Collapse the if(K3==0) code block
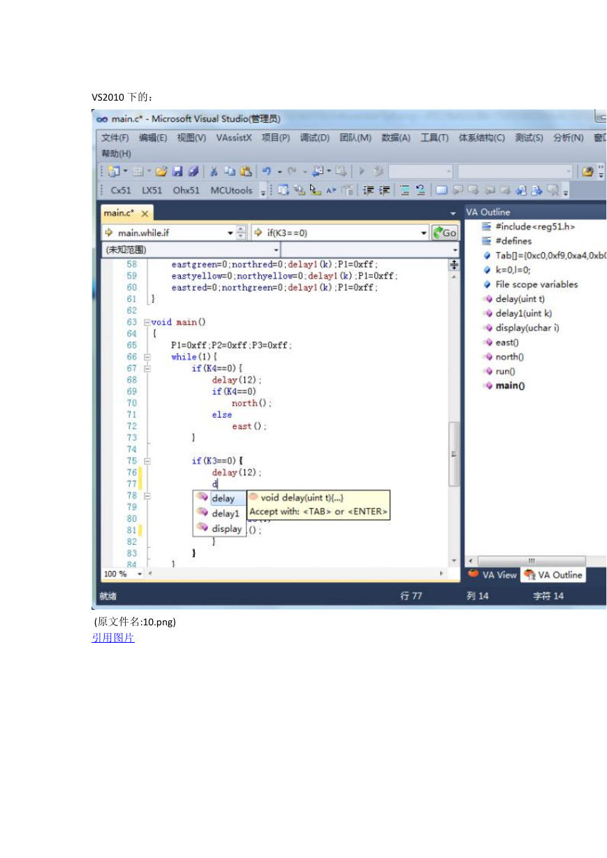 tap(147, 461)
